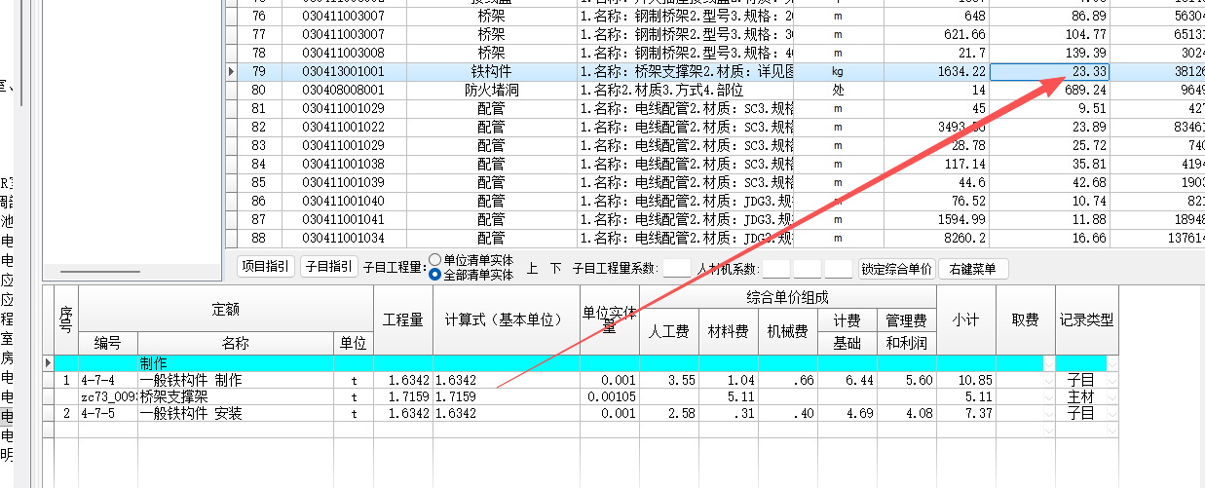Screen dimensions: 1205x488
Task: Open 记录类型 dropdown for 一般铁构件 安装 row
Action: [1111, 414]
